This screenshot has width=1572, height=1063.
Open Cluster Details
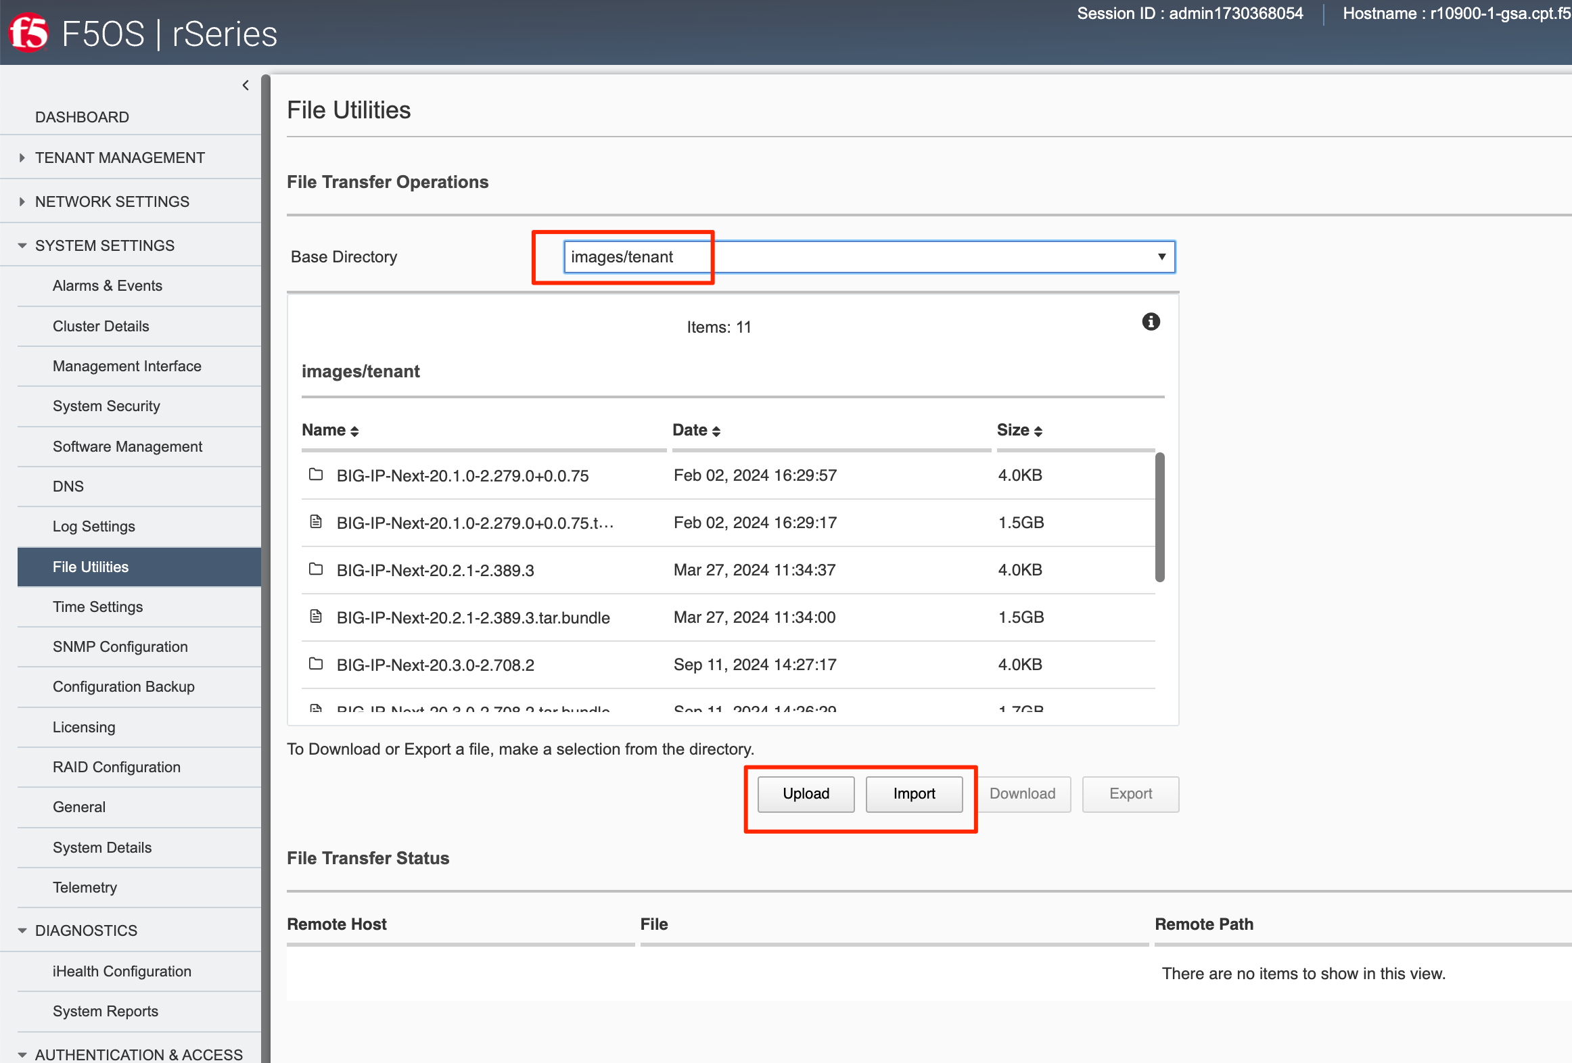pyautogui.click(x=101, y=326)
